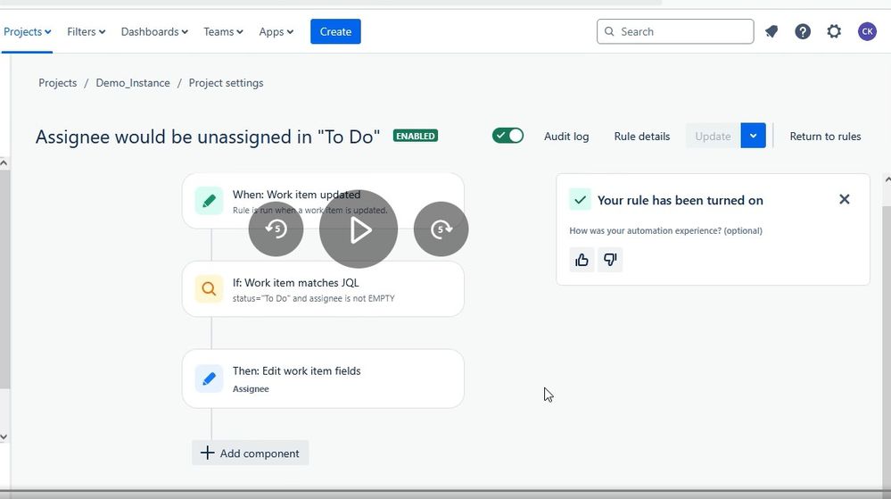
Task: Open the CK user profile avatar
Action: coord(867,32)
